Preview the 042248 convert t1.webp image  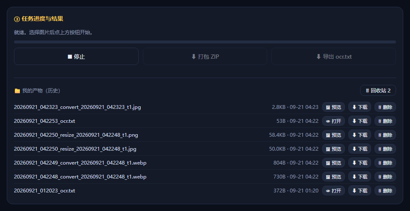[x=333, y=177]
